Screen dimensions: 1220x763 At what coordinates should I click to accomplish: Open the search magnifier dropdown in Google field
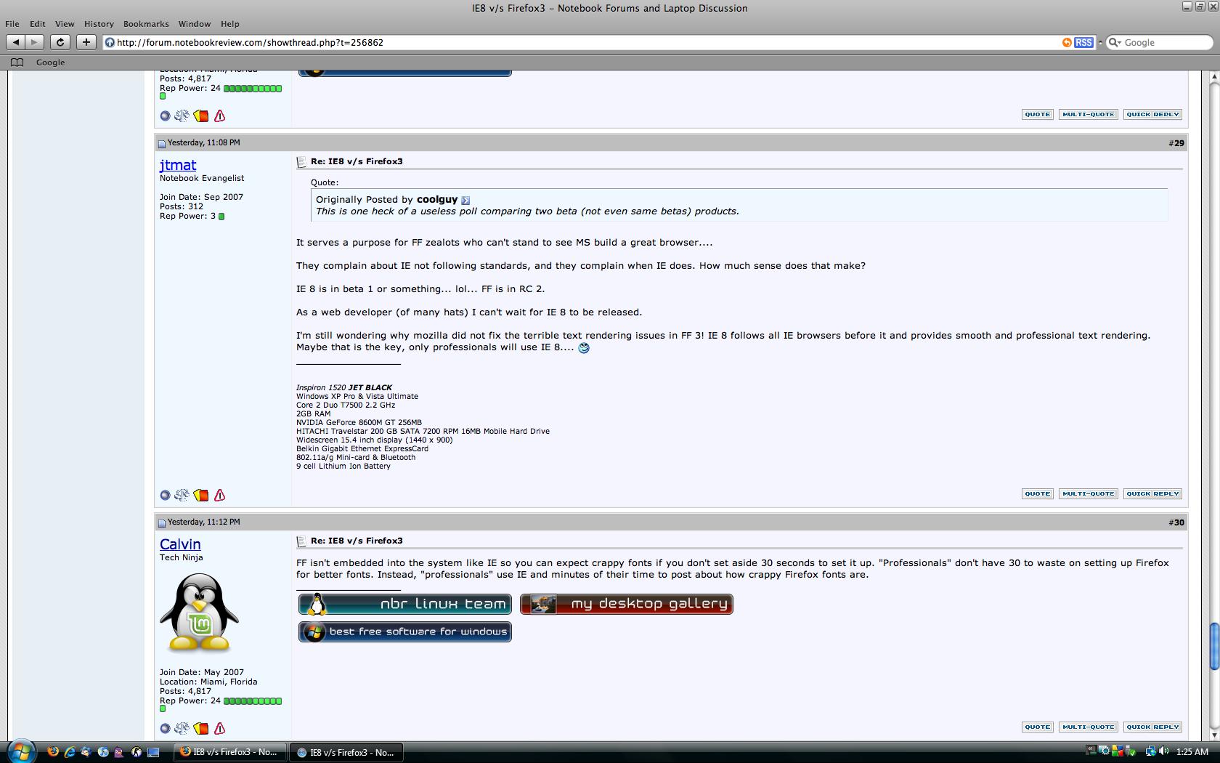click(1115, 42)
